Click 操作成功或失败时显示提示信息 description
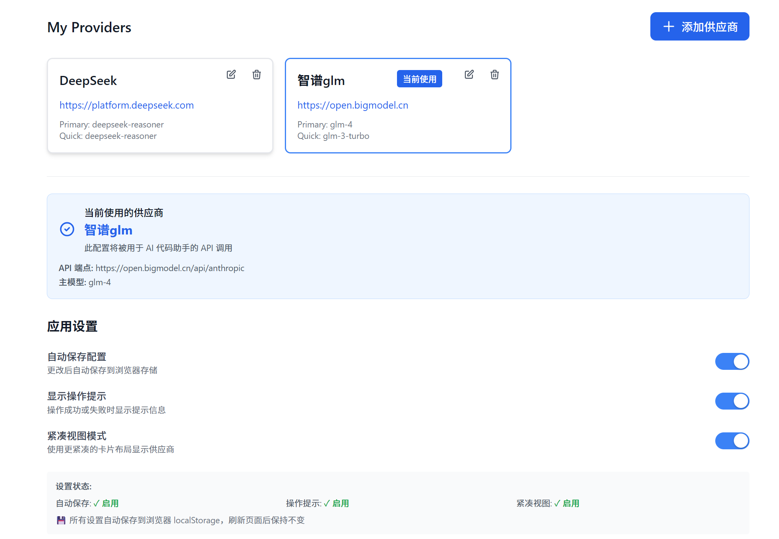779x539 pixels. click(x=106, y=410)
